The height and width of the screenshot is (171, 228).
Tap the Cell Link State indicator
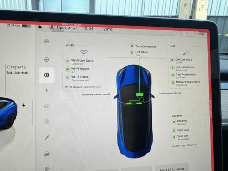click(x=172, y=60)
